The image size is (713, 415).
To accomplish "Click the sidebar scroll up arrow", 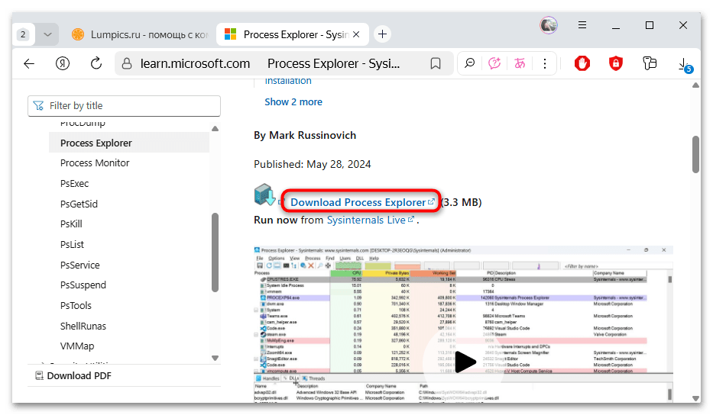I will (x=215, y=129).
